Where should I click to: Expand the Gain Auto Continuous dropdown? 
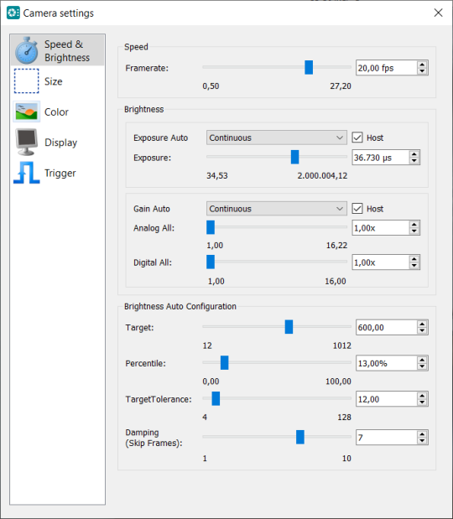[x=277, y=209]
